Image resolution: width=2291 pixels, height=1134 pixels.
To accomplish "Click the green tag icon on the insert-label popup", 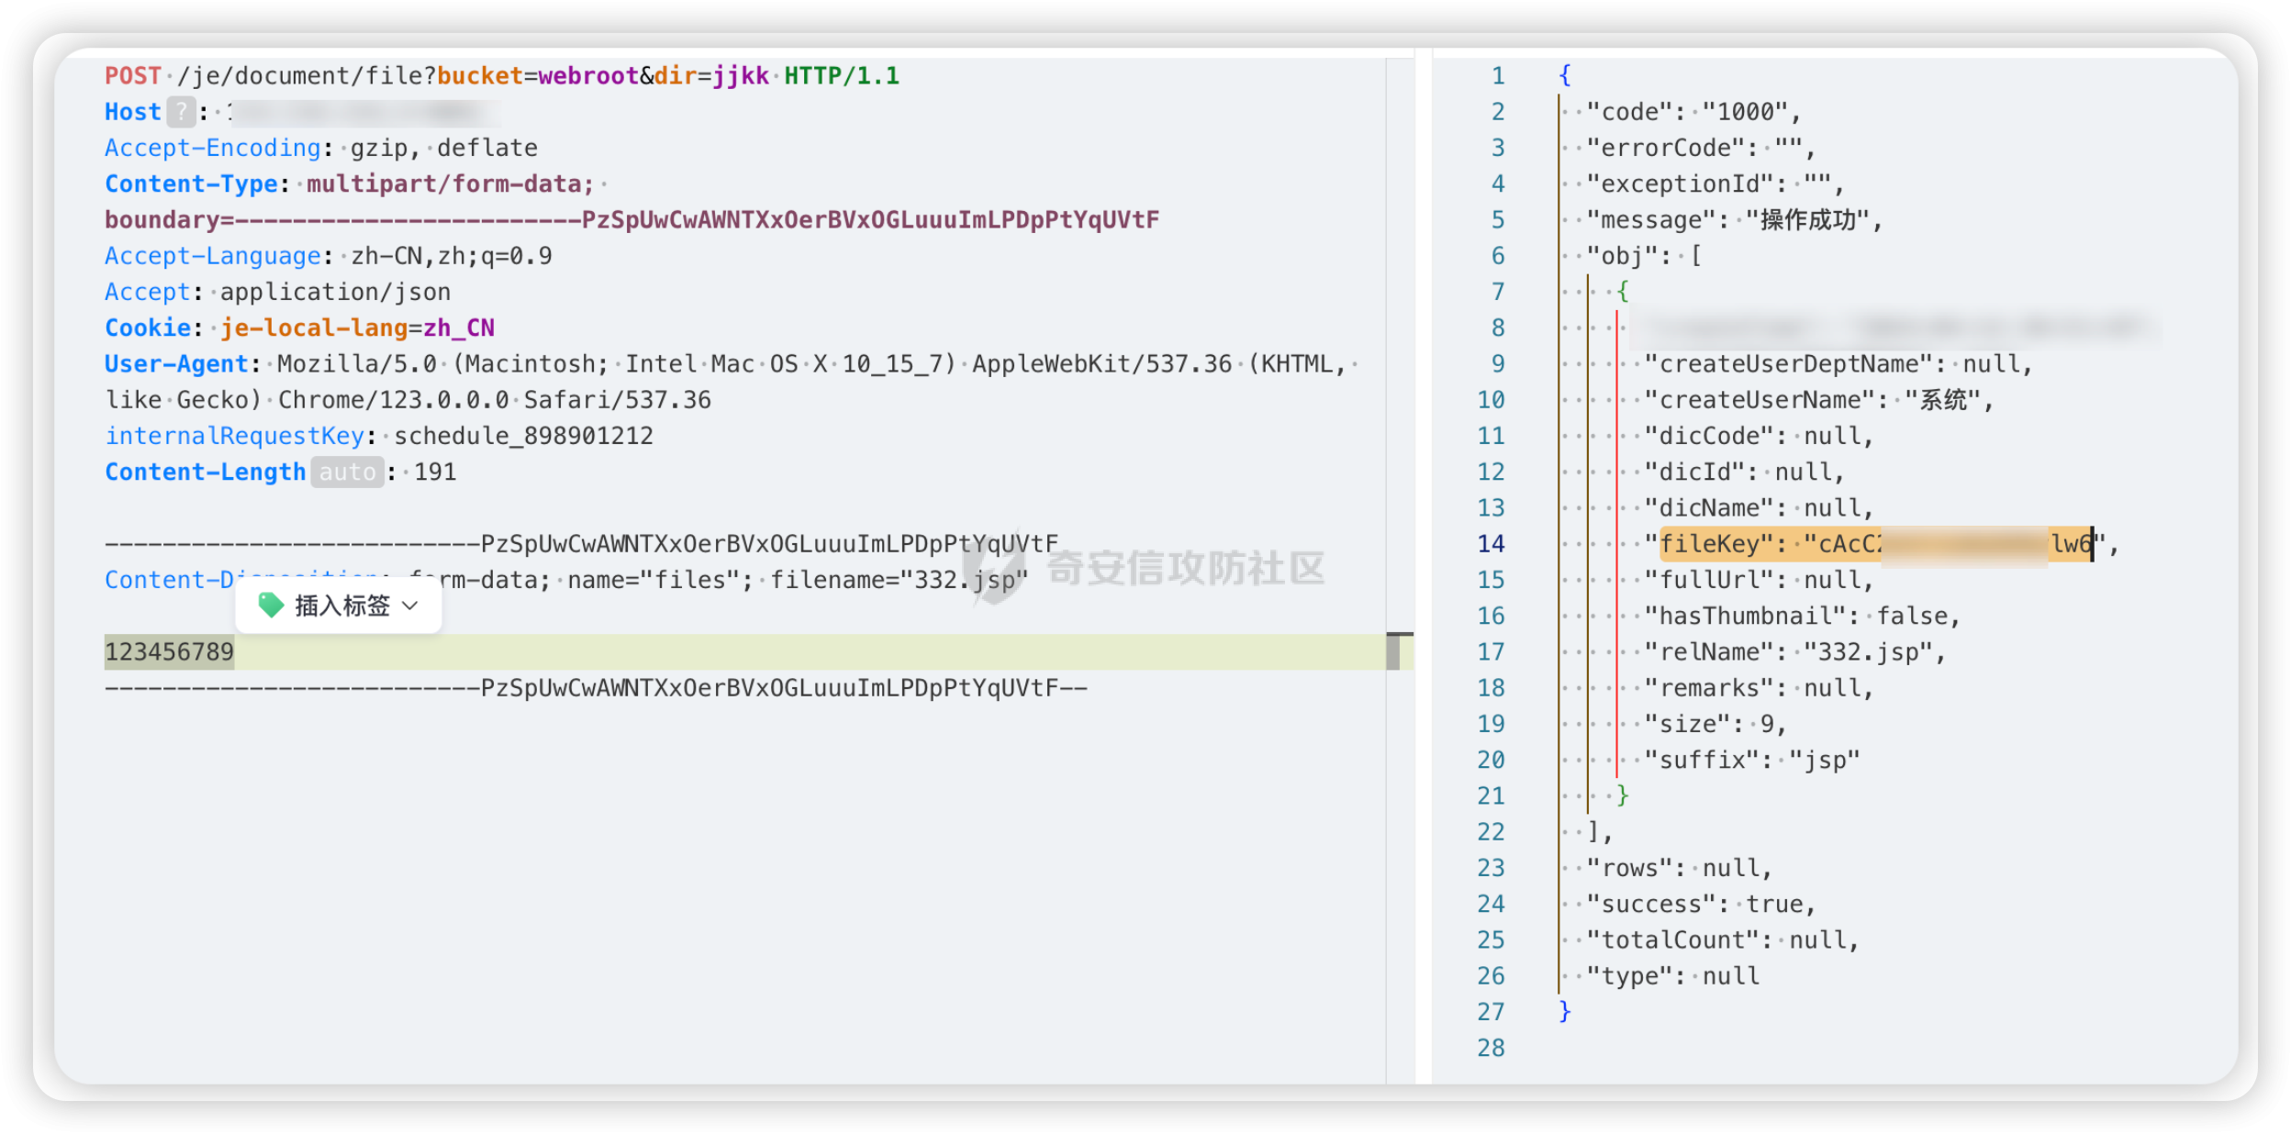I will tap(270, 605).
